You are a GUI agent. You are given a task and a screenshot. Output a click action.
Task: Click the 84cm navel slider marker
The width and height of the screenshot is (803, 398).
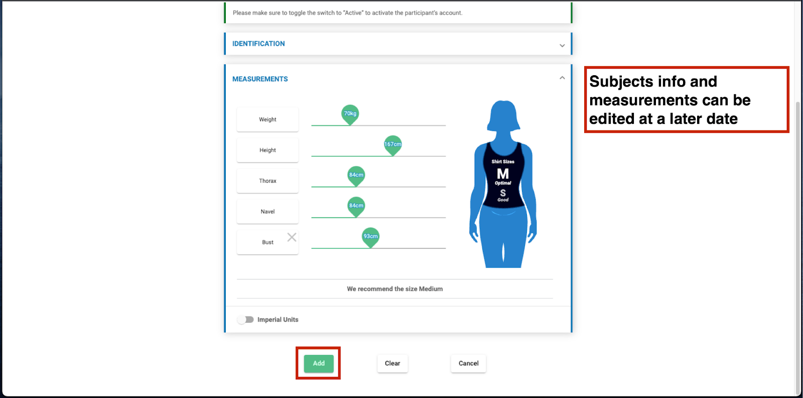click(x=356, y=207)
